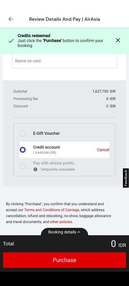The height and width of the screenshot is (286, 129).
Task: Tap the back arrow icon
Action: [x=11, y=19]
